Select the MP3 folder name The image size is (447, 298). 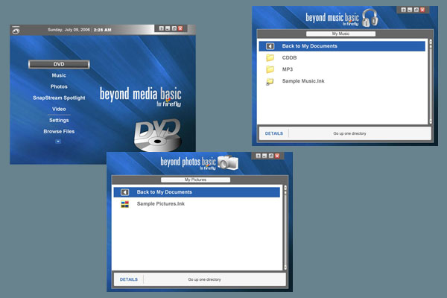(x=288, y=69)
